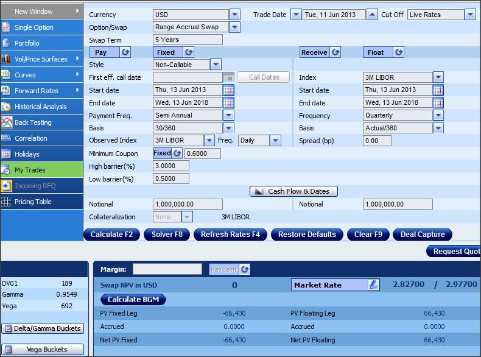Click the High barrier(%) input field
The height and width of the screenshot is (357, 481).
pyautogui.click(x=170, y=166)
